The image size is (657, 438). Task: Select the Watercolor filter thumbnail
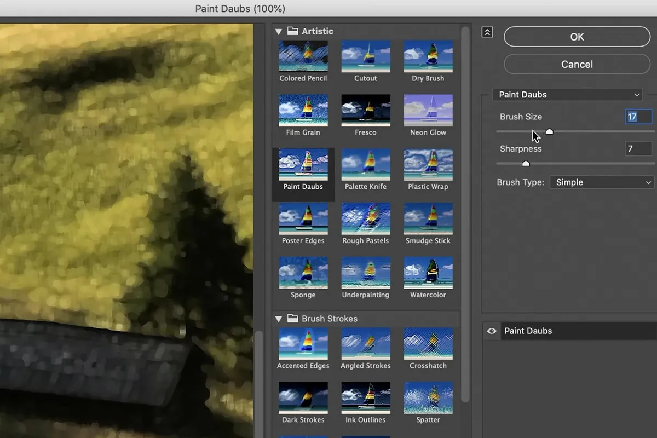(x=428, y=273)
